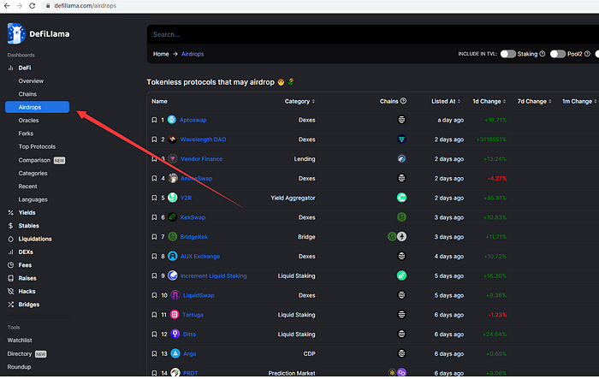Viewport: 599px width, 379px height.
Task: Open the Watchlist tool
Action: 20,340
